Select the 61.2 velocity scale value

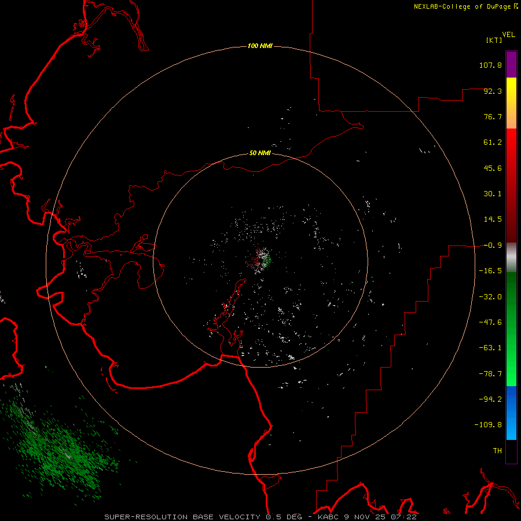pyautogui.click(x=493, y=142)
